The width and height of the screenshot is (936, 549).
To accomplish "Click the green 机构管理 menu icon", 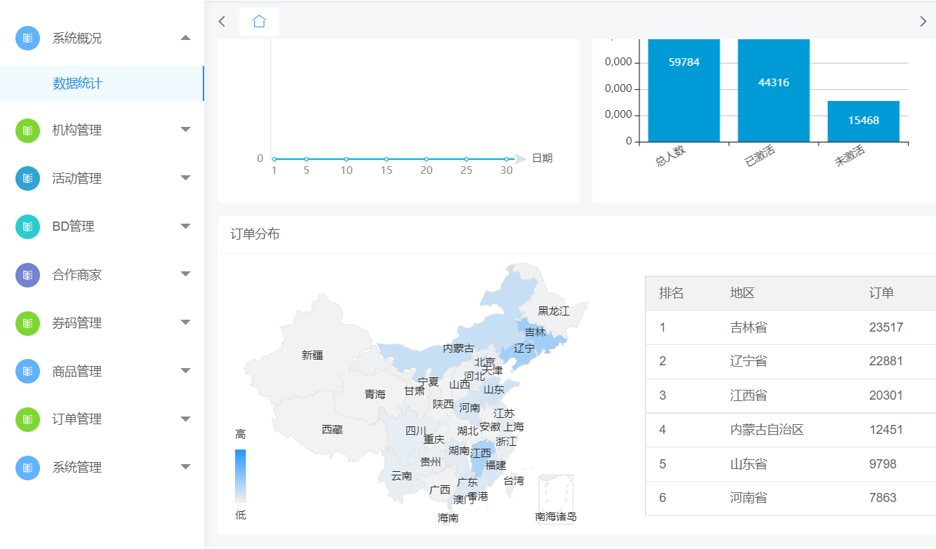I will tap(27, 130).
